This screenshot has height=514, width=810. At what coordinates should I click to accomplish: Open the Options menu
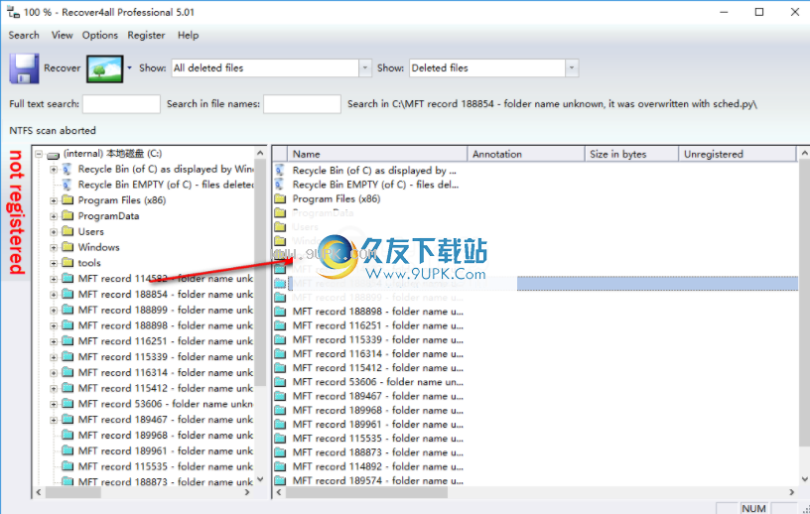click(100, 35)
